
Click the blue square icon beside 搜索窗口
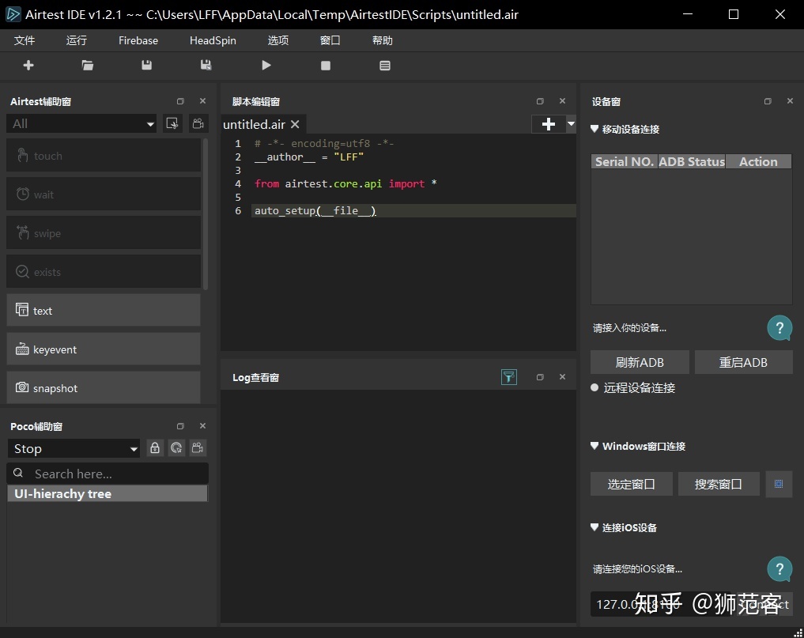click(x=779, y=484)
